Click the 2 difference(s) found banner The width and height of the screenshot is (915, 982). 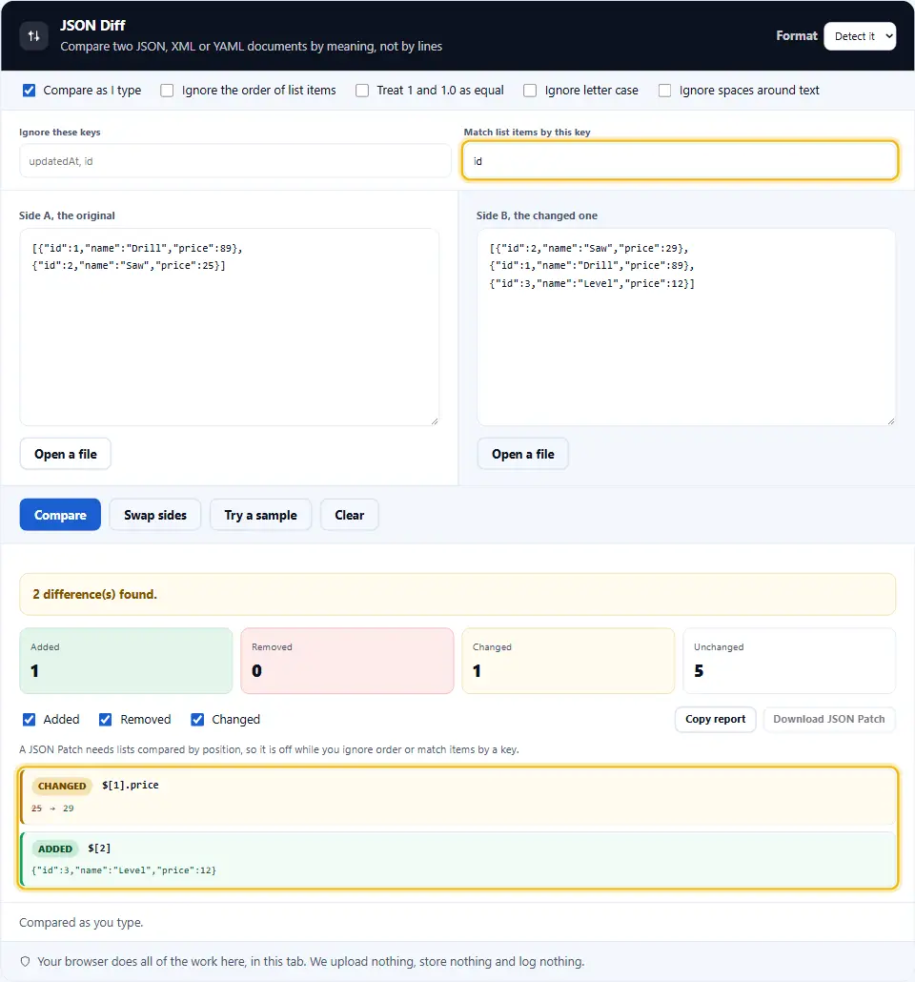457,594
